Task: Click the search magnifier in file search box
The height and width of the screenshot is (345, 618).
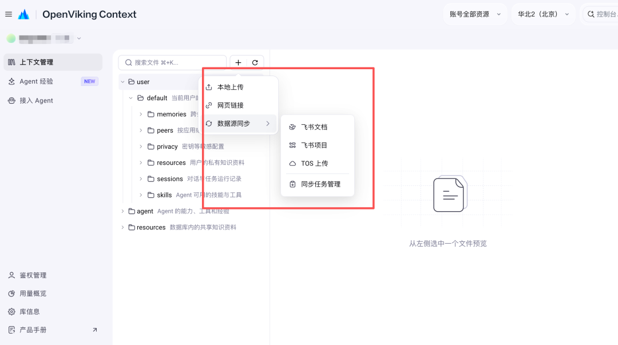Action: point(129,62)
